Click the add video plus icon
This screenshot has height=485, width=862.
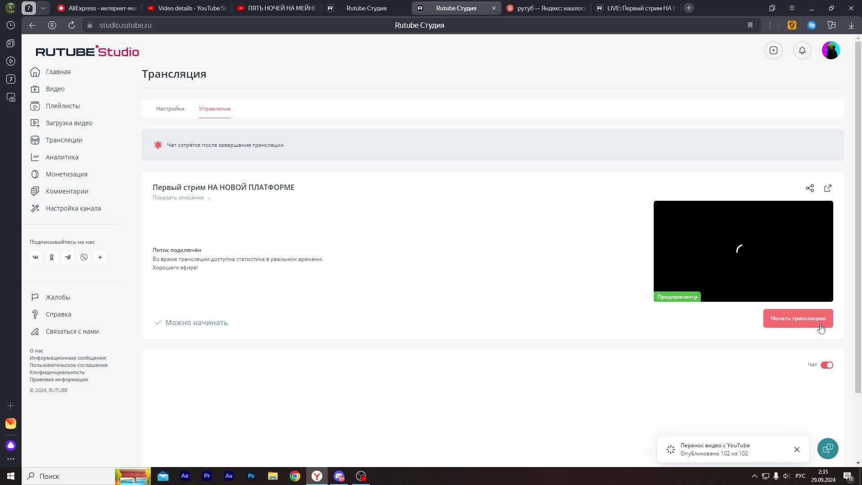(774, 50)
